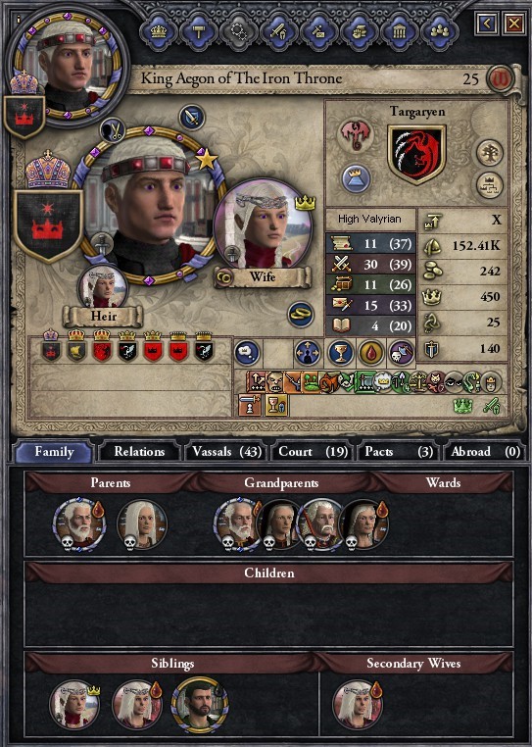The width and height of the screenshot is (532, 747).
Task: Open the Targaryen dynasty coat of arms
Action: [x=416, y=154]
